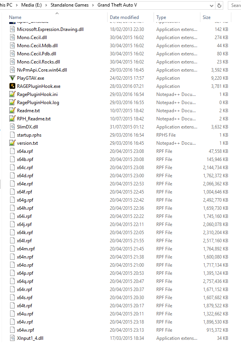Image resolution: width=241 pixels, height=346 pixels.
Task: Select the file x64e.rpf
Action: pos(25,184)
